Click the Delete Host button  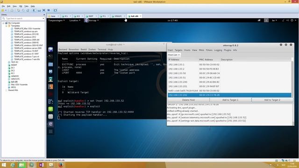(x=188, y=100)
